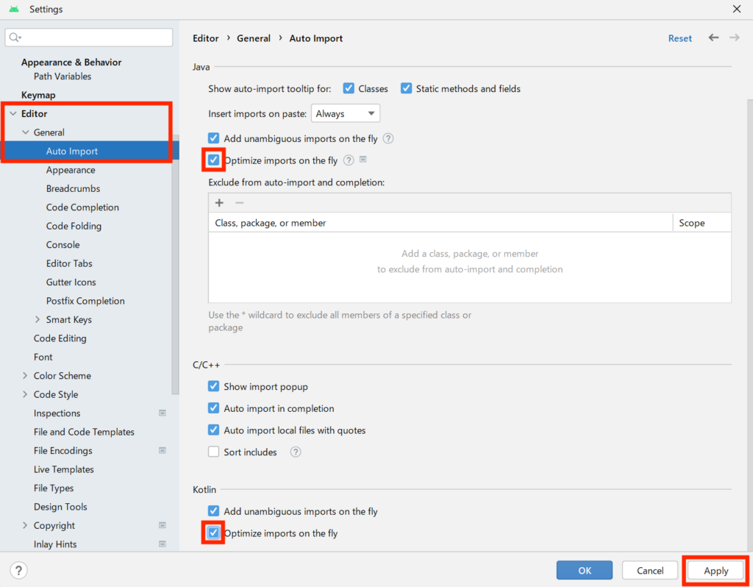
Task: Click the General breadcrumb in the header
Action: pos(254,38)
